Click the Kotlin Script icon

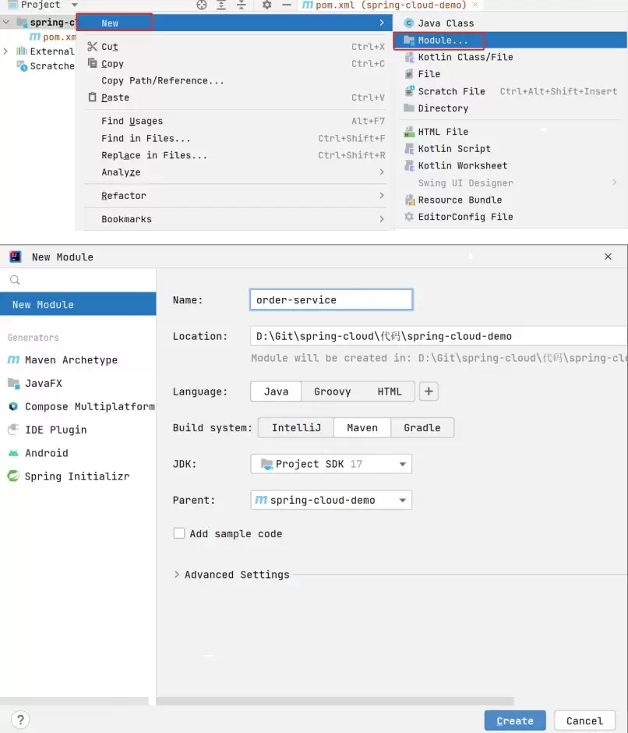point(409,149)
